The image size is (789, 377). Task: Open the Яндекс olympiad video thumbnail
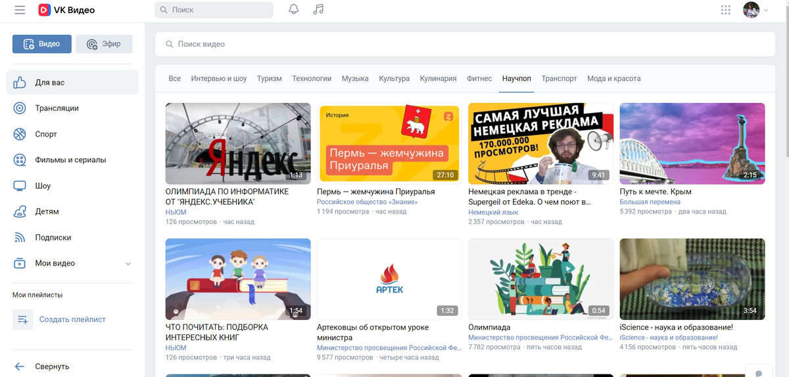[238, 143]
